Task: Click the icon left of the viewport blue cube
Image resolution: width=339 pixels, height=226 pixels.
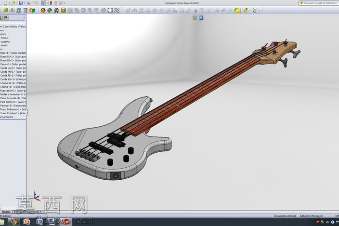Action: 195,18
